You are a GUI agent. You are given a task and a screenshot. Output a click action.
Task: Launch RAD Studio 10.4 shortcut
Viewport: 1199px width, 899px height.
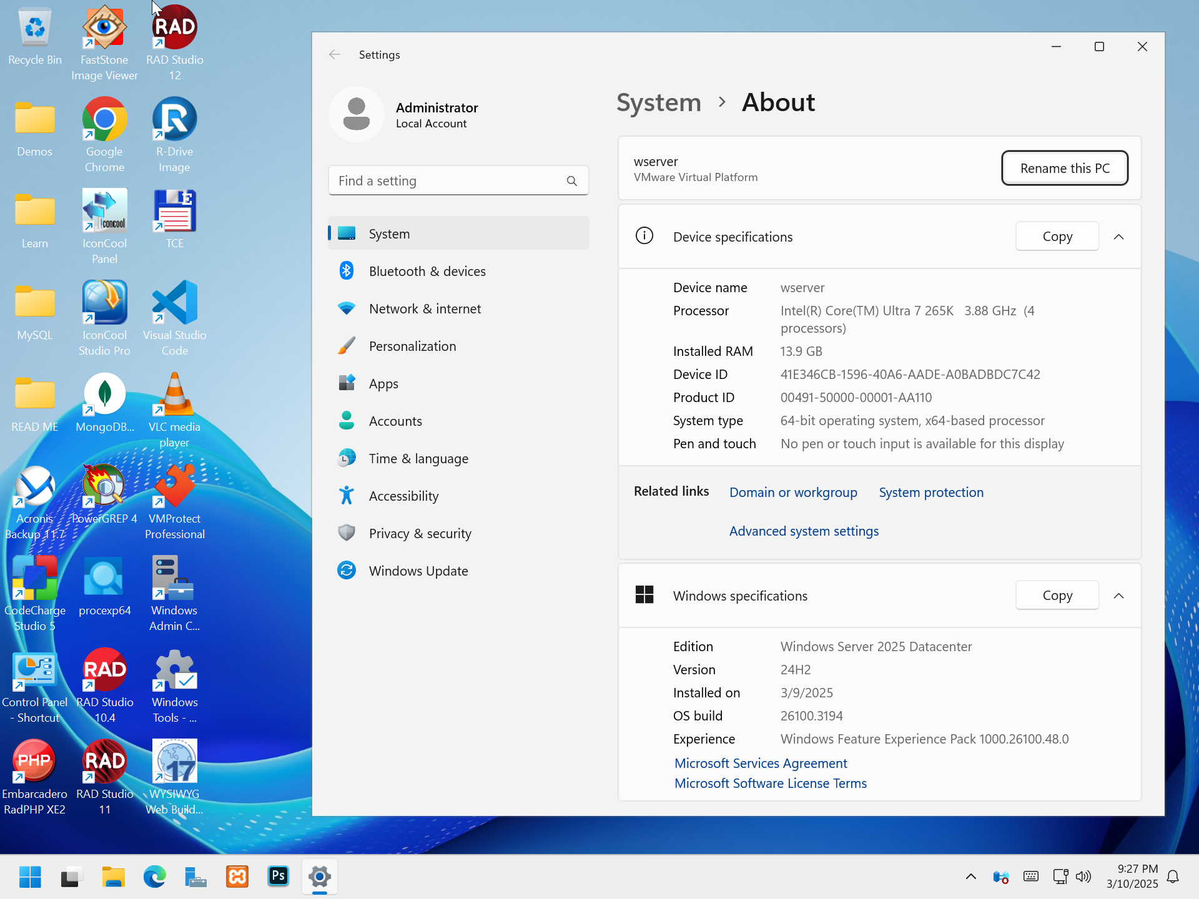(104, 685)
